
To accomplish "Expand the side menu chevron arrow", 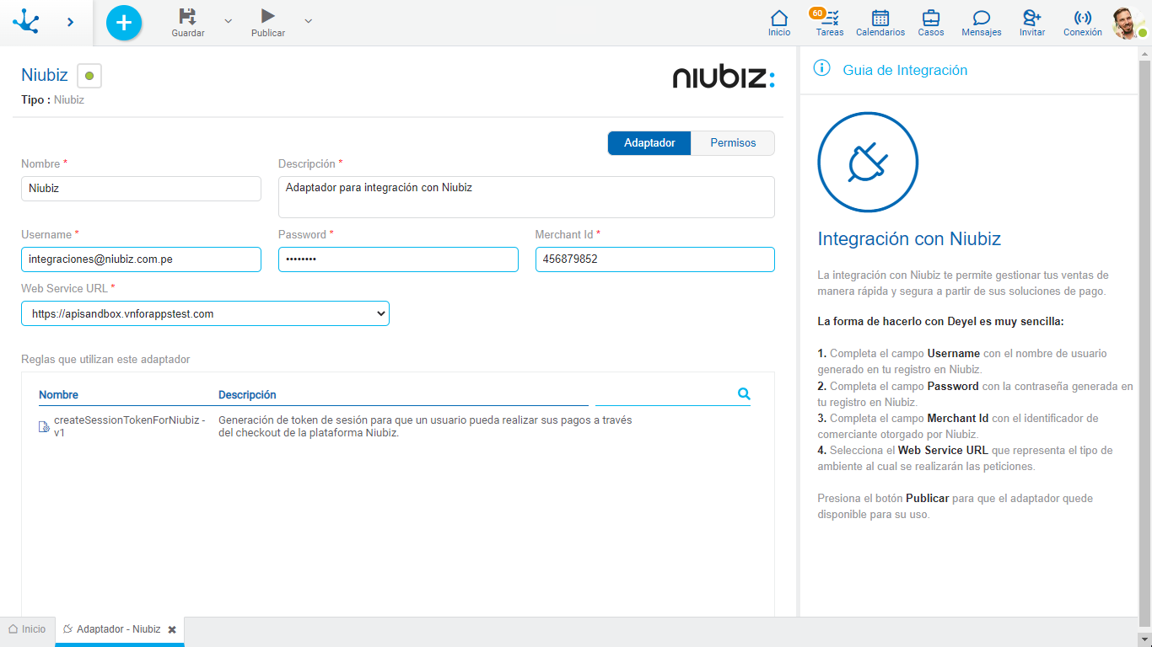I will [71, 22].
